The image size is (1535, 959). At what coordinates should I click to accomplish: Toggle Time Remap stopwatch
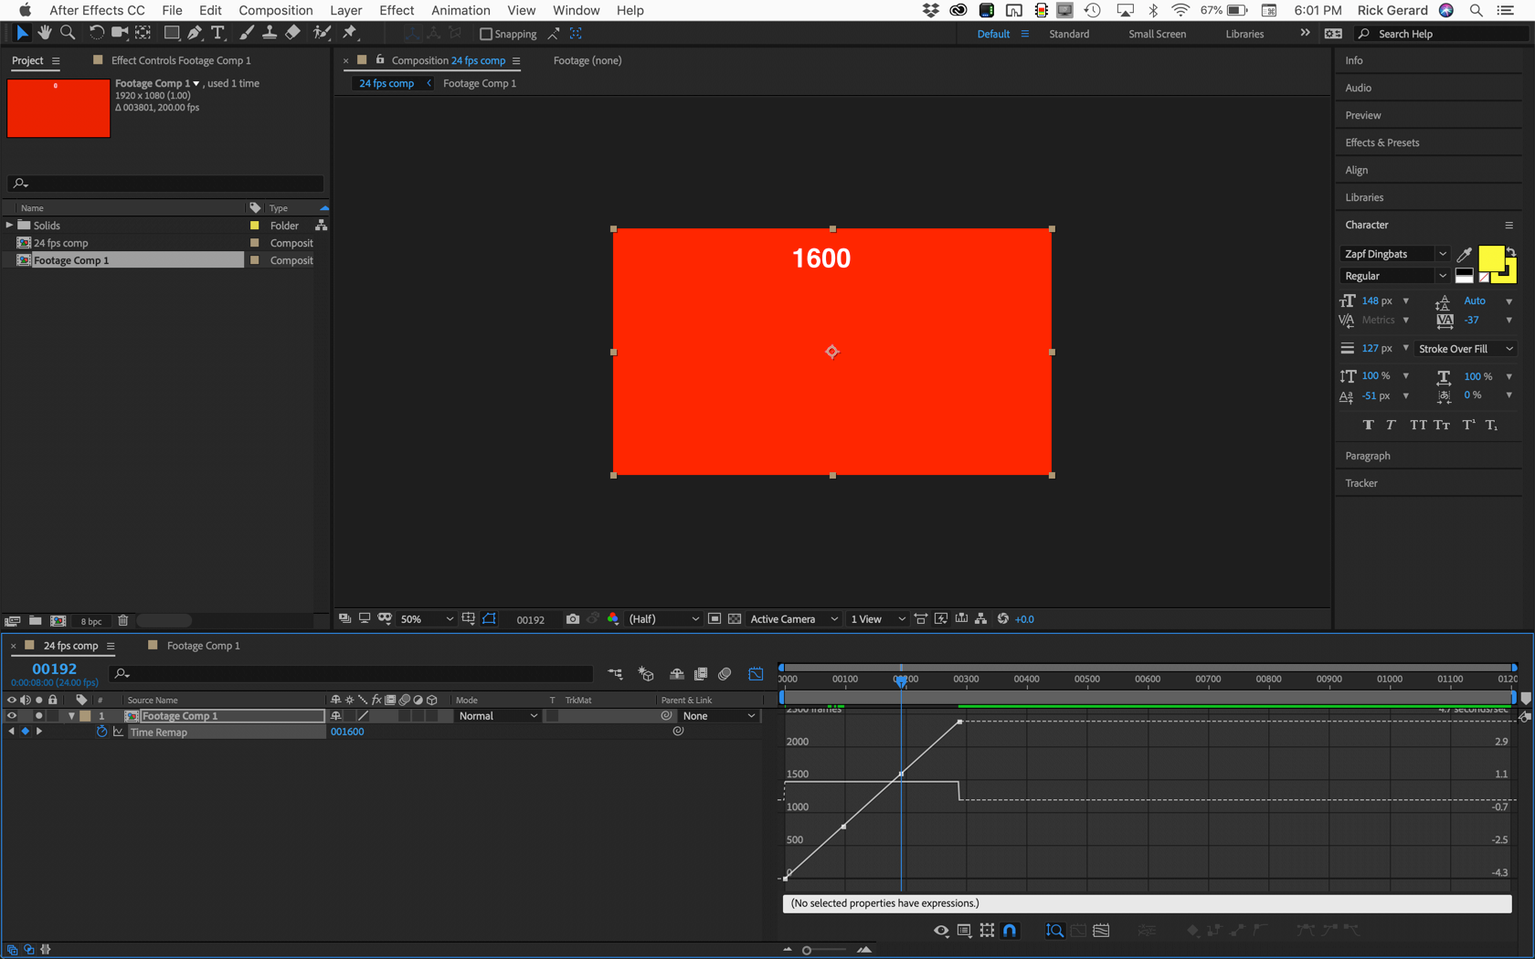pyautogui.click(x=101, y=732)
